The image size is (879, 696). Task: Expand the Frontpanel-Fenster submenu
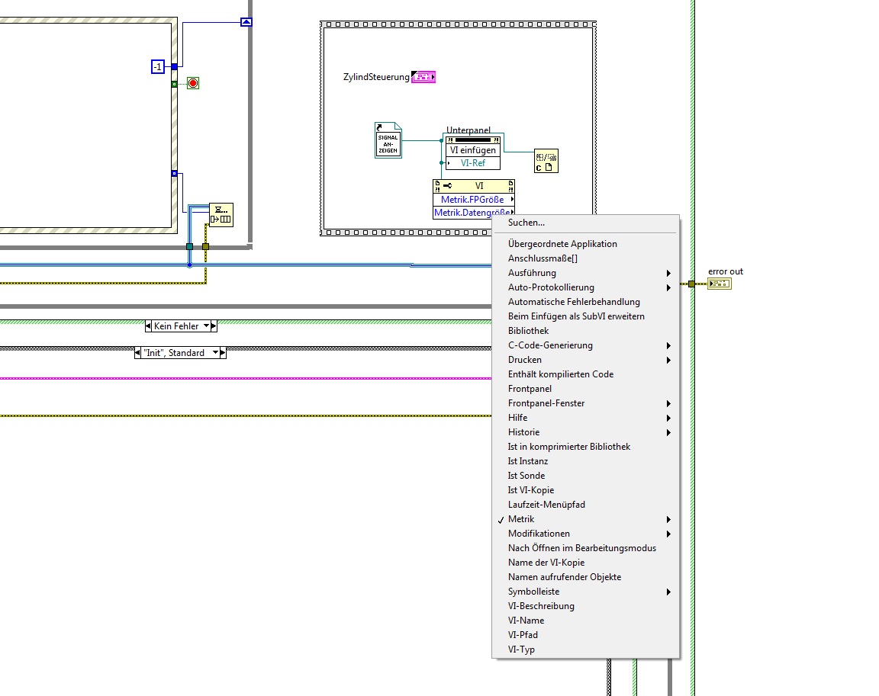click(585, 403)
